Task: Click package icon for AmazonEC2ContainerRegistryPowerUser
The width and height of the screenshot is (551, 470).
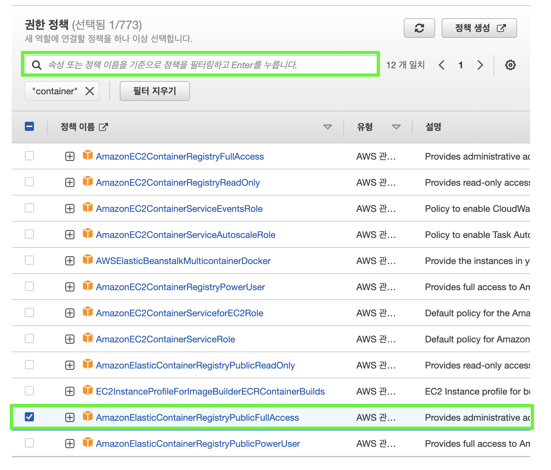Action: coord(87,286)
